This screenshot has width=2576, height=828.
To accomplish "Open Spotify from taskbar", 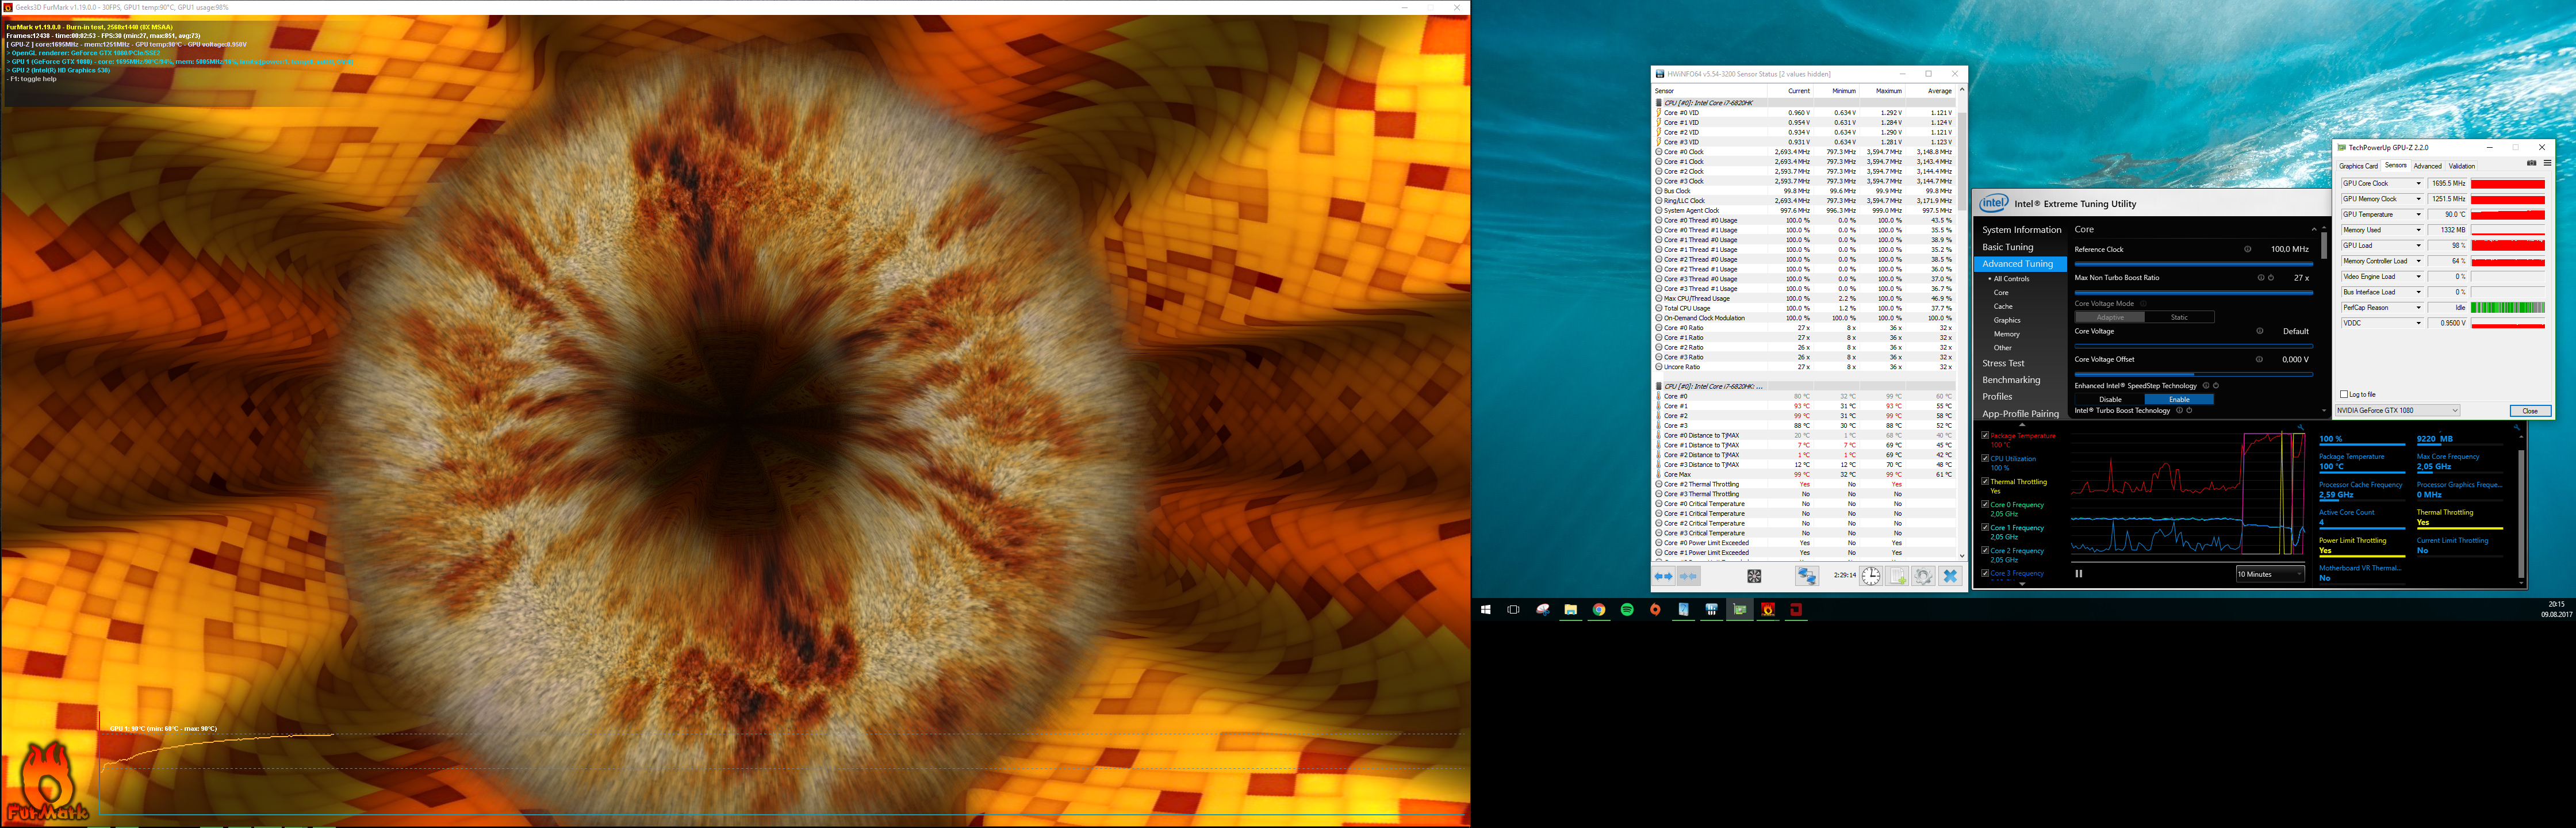I will point(1627,610).
